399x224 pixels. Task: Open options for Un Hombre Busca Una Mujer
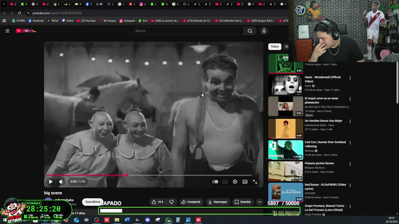tap(350, 121)
